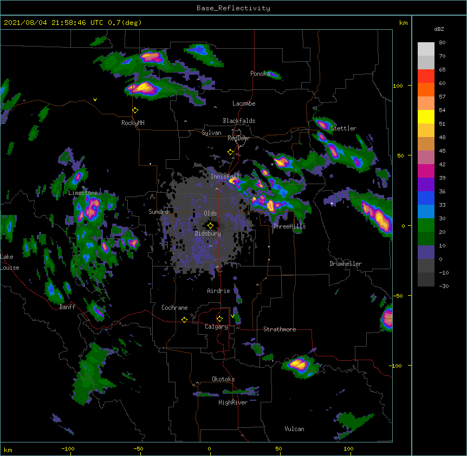The image size is (467, 456).
Task: Click the asterisk marker above the Limestone label
Action: 83,187
